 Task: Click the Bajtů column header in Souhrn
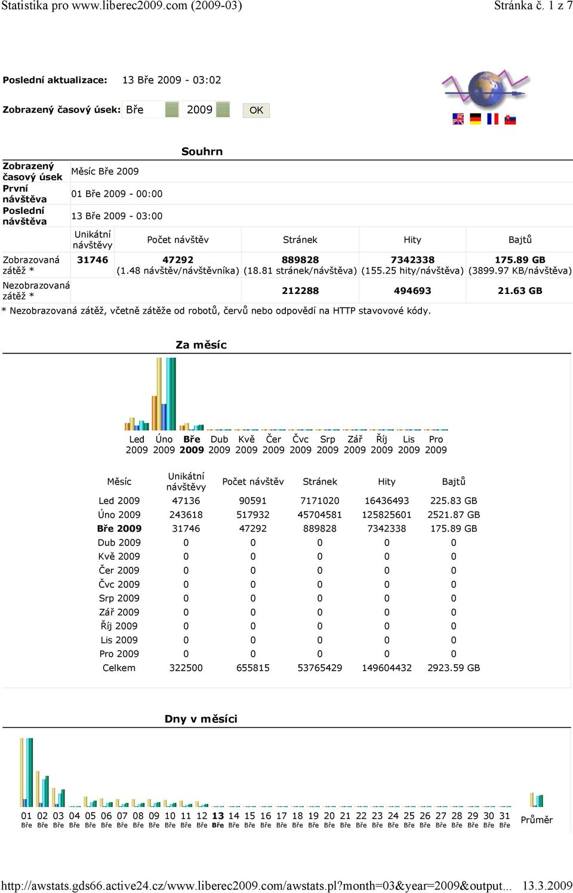[x=520, y=240]
